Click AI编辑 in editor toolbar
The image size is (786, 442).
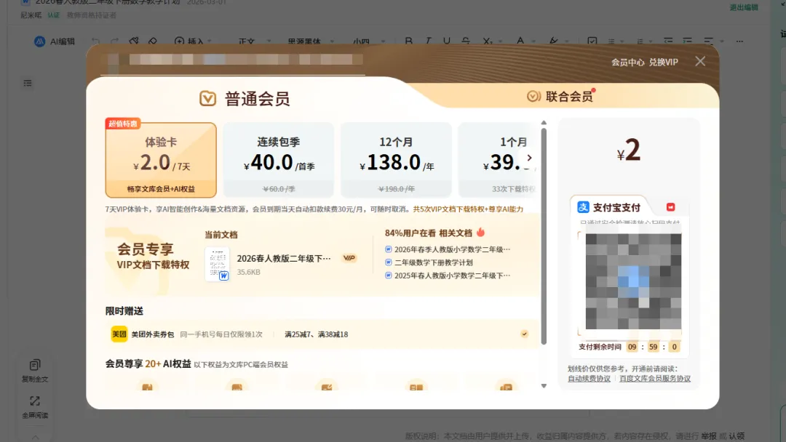[54, 41]
